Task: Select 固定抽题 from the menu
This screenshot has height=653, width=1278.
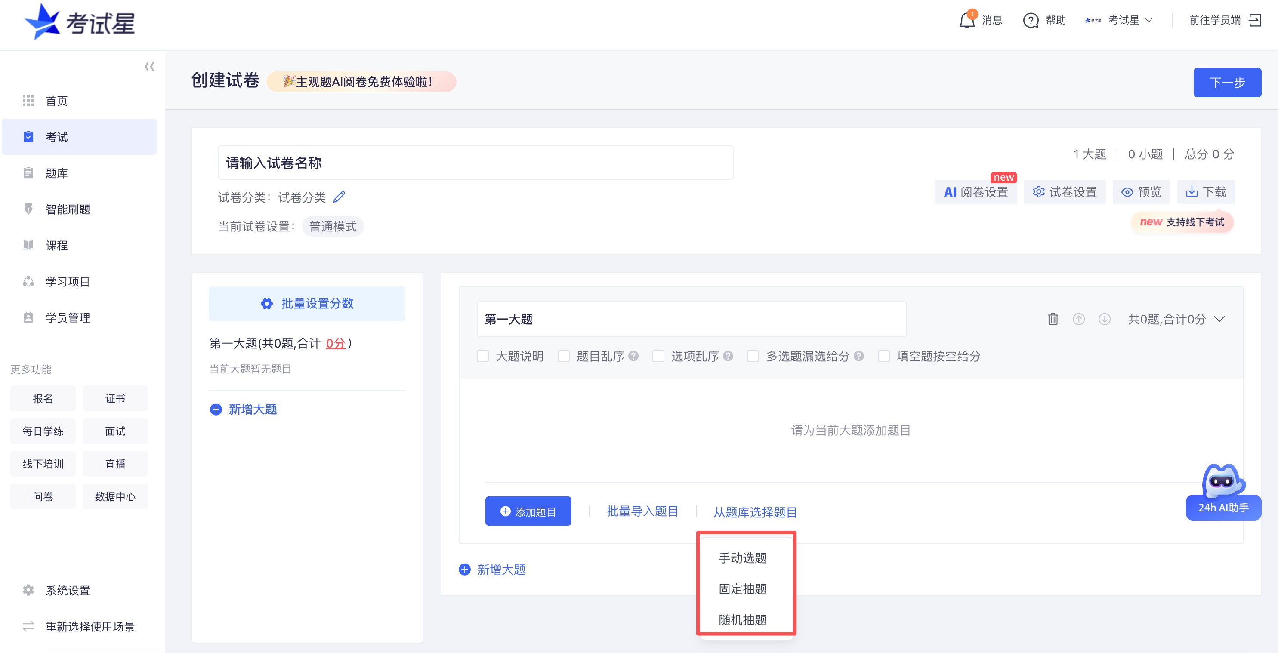Action: pos(743,588)
